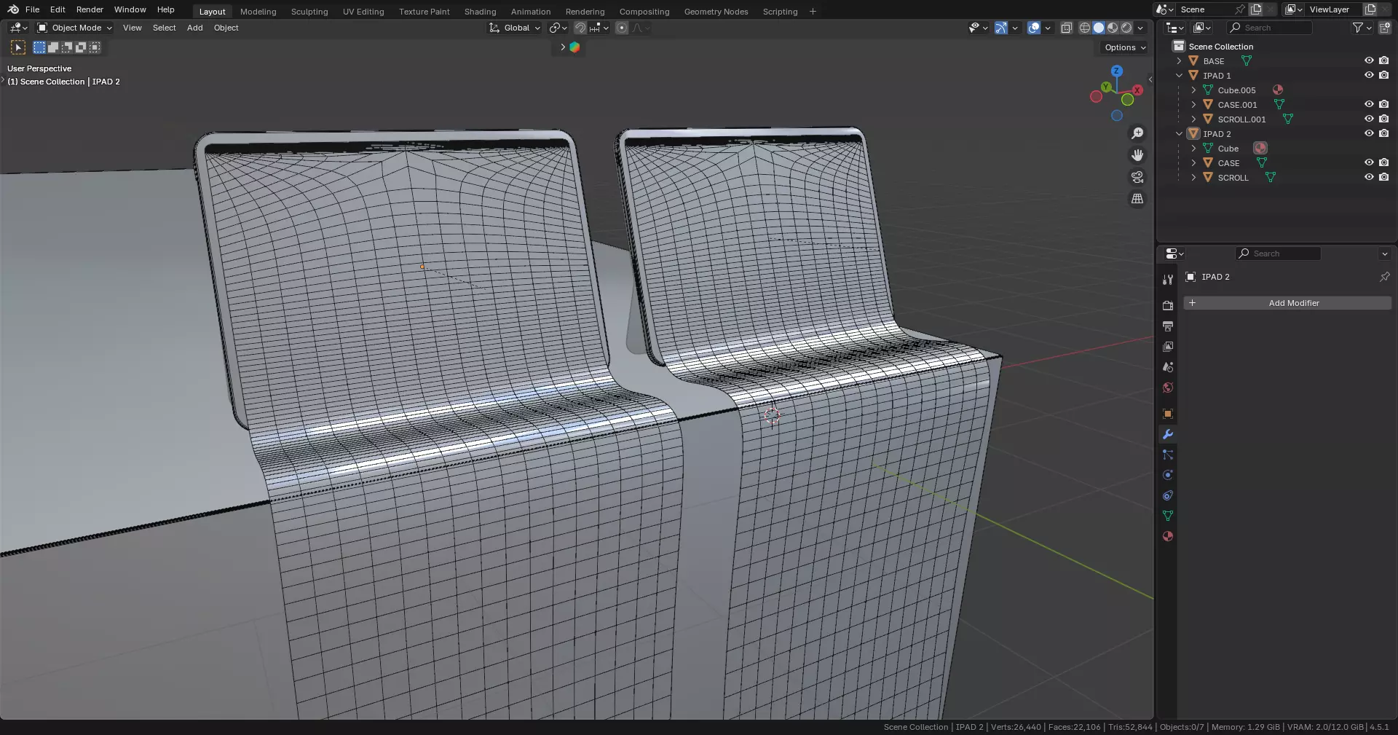The image size is (1398, 735).
Task: Open the Render properties tab
Action: [1168, 306]
